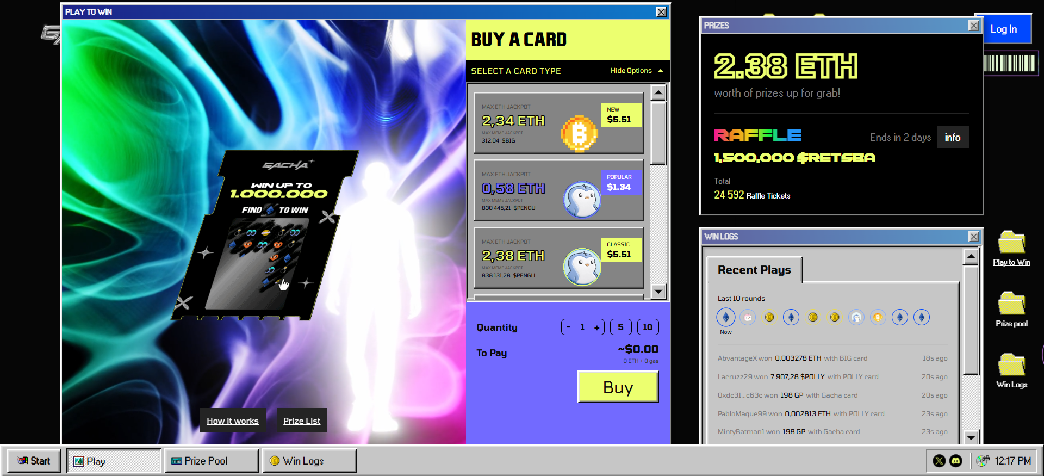This screenshot has height=476, width=1044.
Task: Click the Bitcoin coin icon on BIG card
Action: coord(579,133)
